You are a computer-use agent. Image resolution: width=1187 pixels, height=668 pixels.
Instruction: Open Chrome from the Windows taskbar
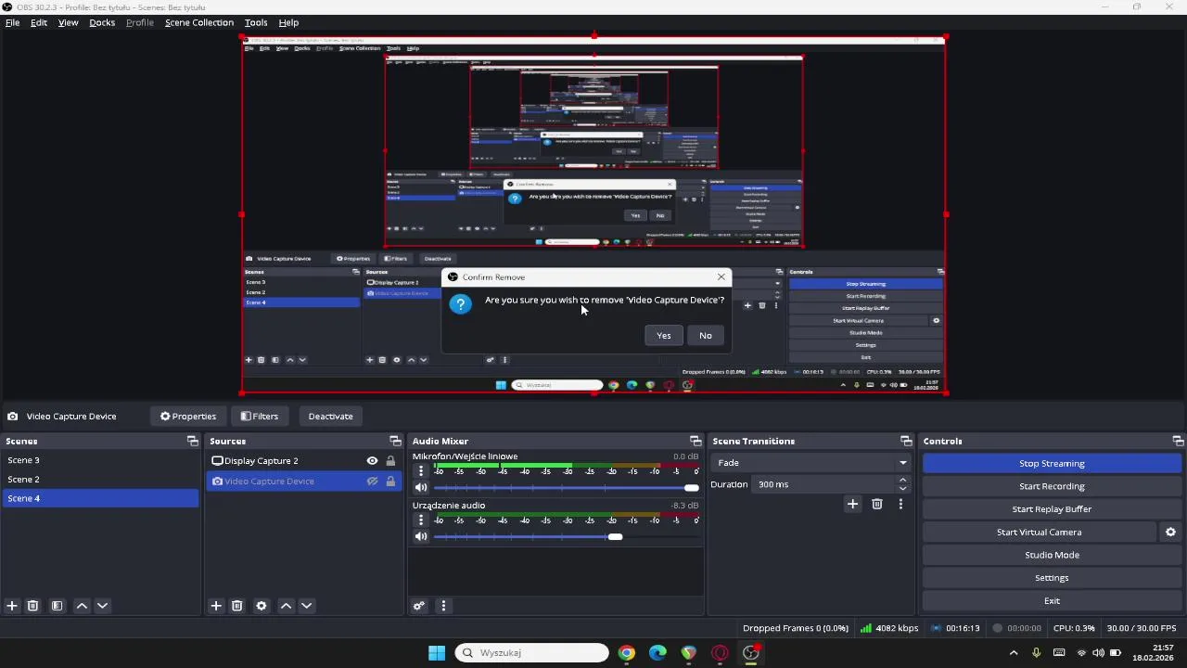coord(627,653)
